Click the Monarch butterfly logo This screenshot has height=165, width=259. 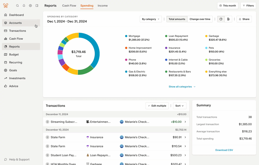pos(6,6)
